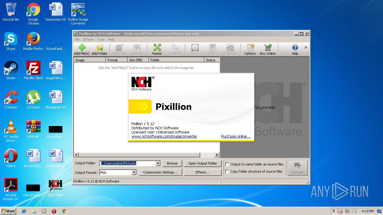
Task: Click the volume speaker tray icon
Action: pos(355,211)
